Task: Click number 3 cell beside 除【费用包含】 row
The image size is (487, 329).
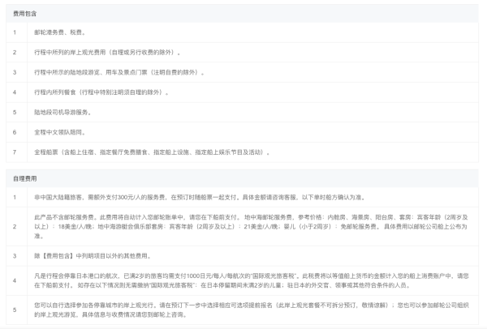Action: (15, 256)
